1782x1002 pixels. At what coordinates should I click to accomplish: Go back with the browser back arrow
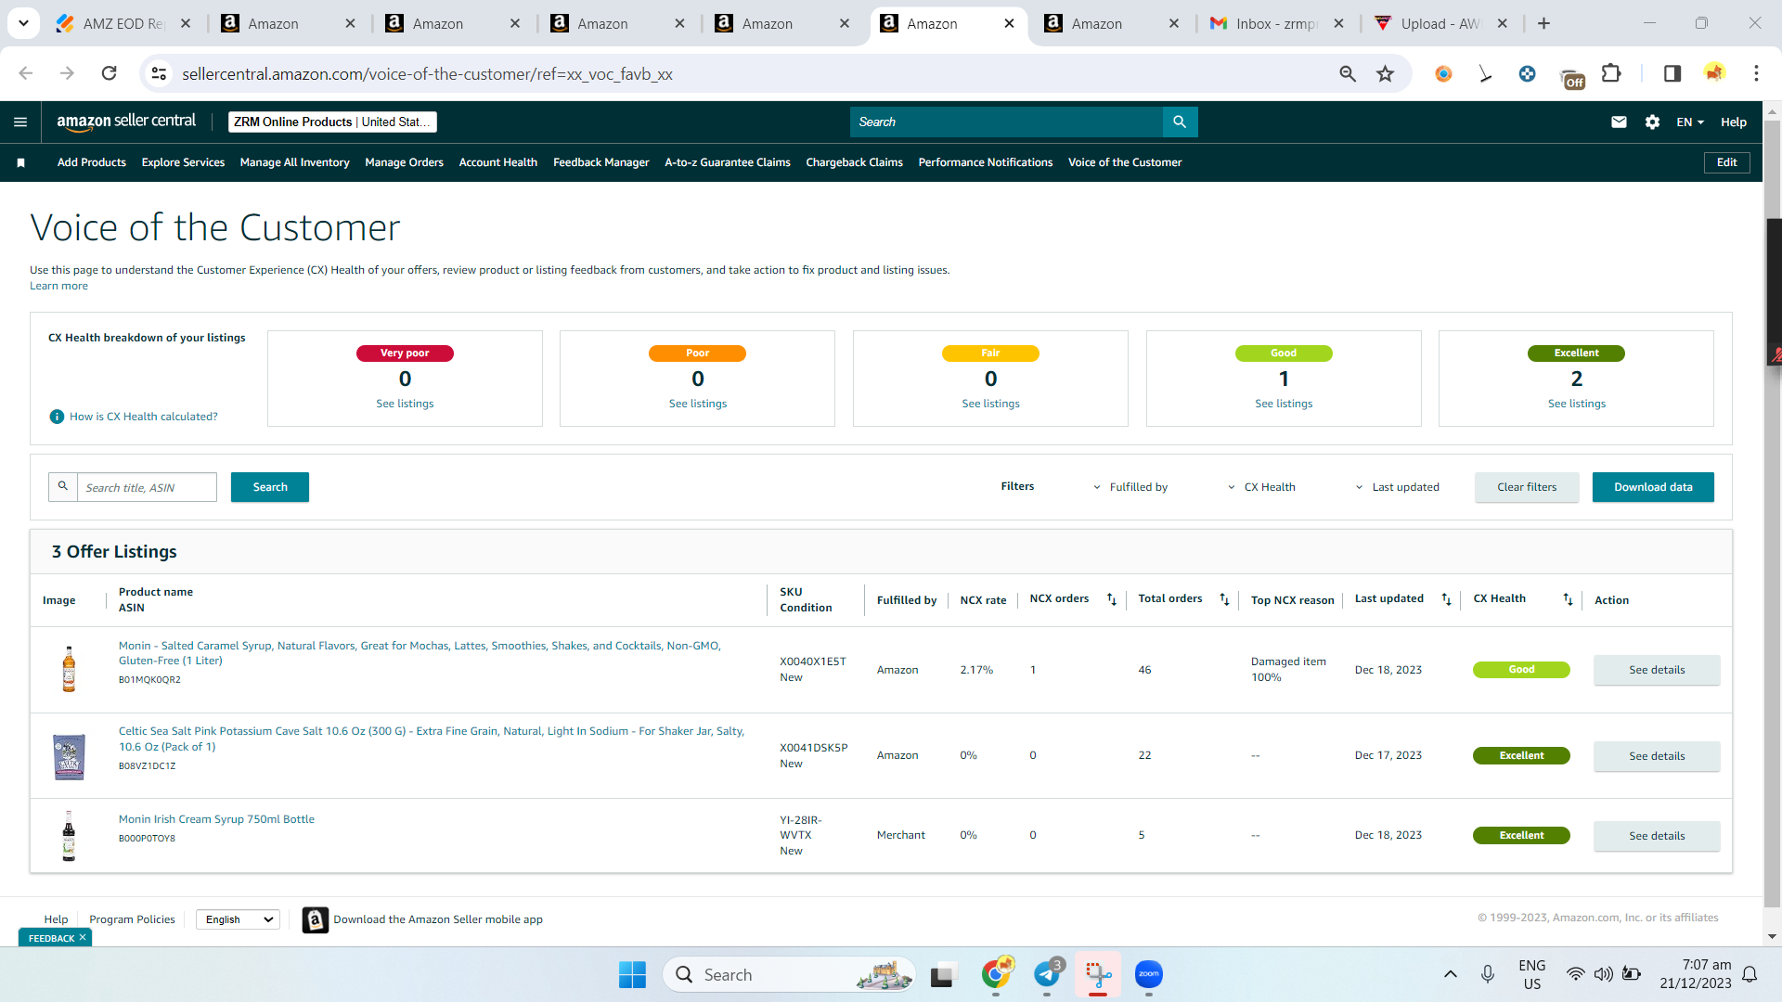pos(26,73)
